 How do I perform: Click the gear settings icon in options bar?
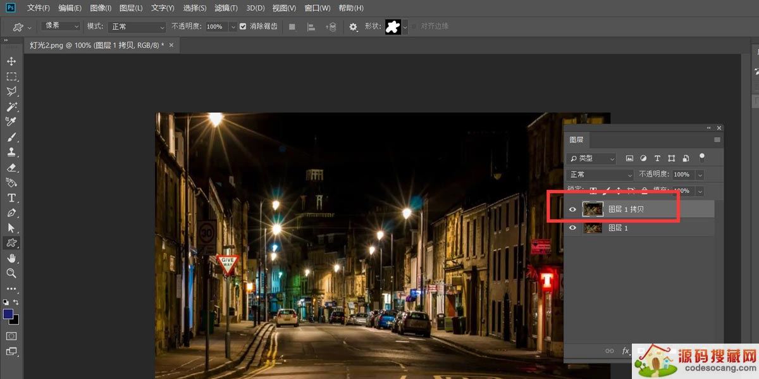(x=353, y=27)
